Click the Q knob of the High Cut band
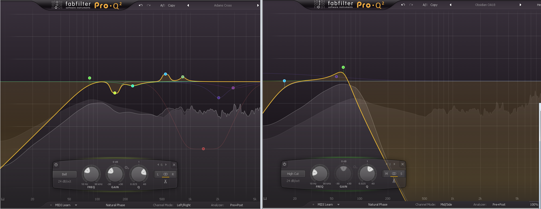 [x=367, y=173]
